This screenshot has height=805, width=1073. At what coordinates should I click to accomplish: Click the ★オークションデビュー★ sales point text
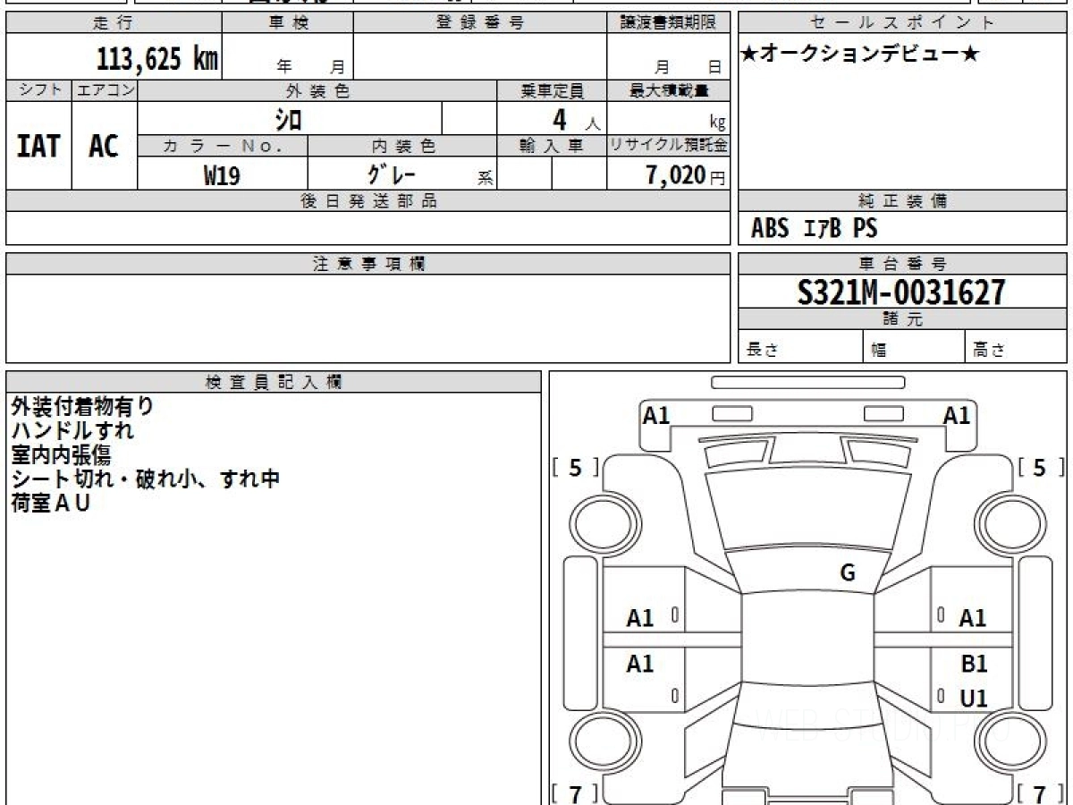[861, 55]
